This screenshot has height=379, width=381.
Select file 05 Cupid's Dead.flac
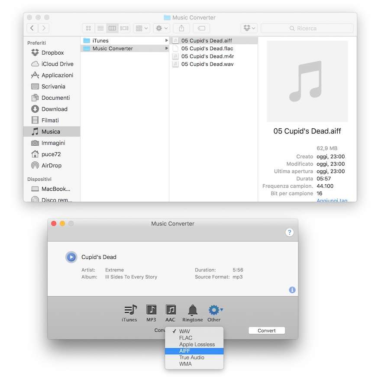pos(213,49)
